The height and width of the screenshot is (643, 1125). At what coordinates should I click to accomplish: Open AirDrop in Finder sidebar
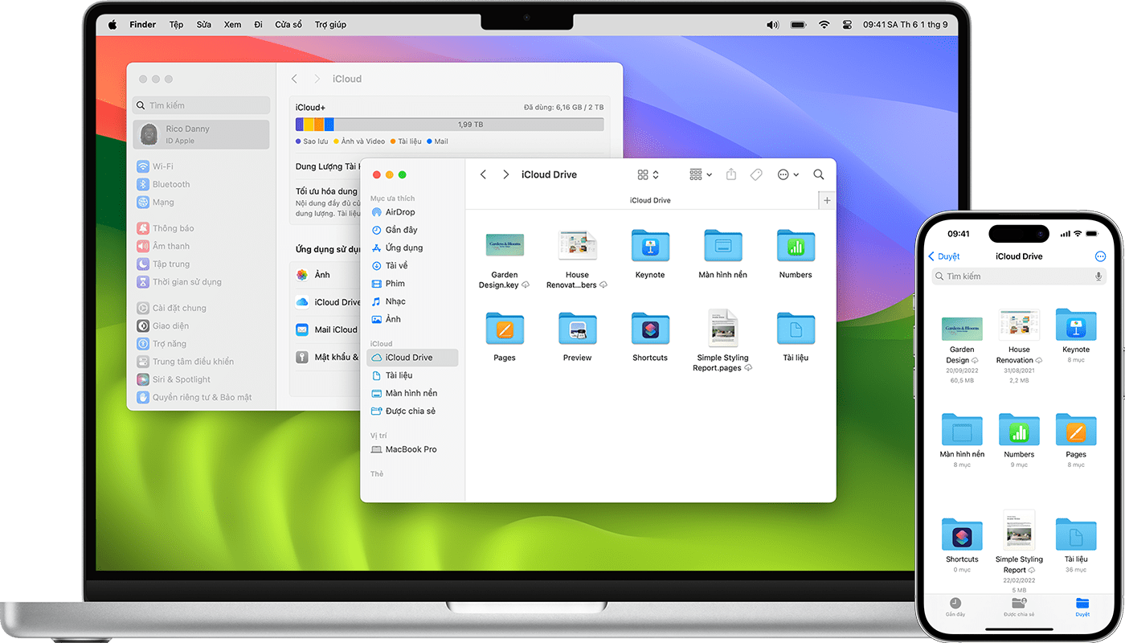[399, 212]
